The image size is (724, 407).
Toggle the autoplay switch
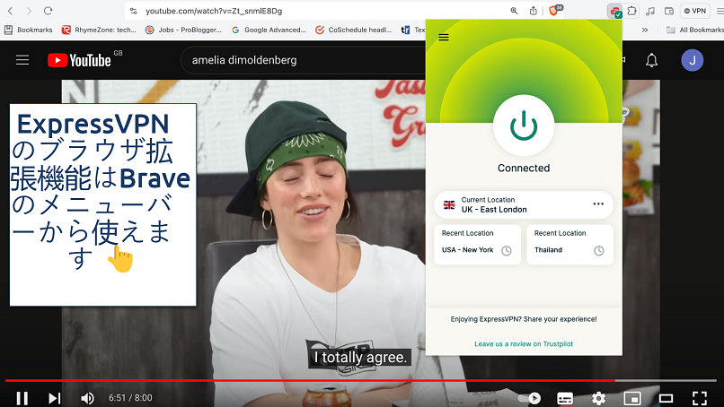tap(531, 397)
